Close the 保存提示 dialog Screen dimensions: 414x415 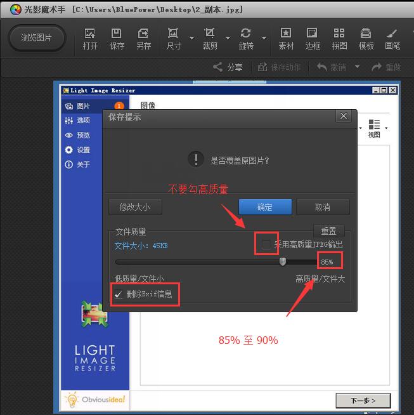[x=344, y=116]
